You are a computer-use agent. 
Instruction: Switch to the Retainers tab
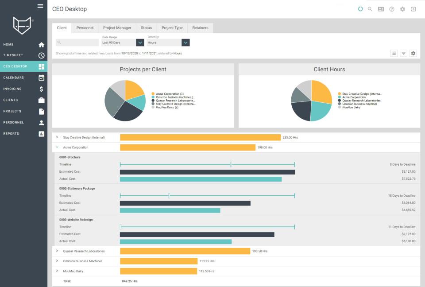tap(200, 27)
